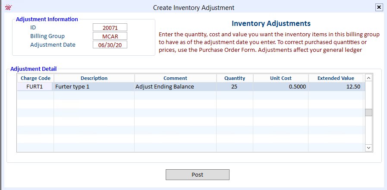The width and height of the screenshot is (387, 190).
Task: Click the Extended Value cell 12.50
Action: pos(336,87)
